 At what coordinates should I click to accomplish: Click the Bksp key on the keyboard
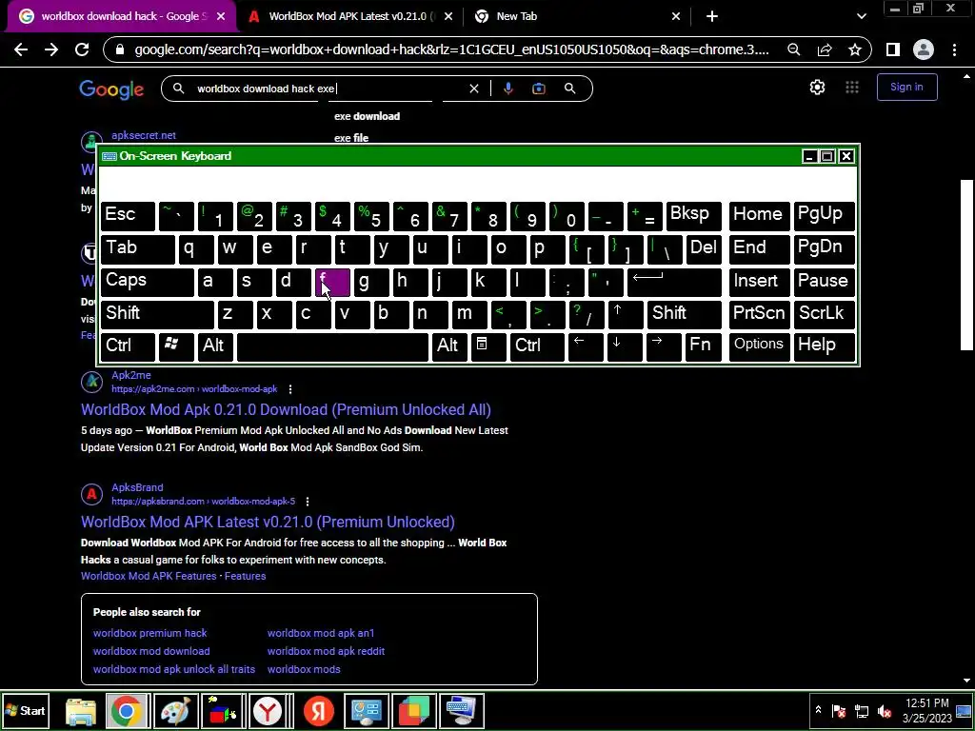694,215
